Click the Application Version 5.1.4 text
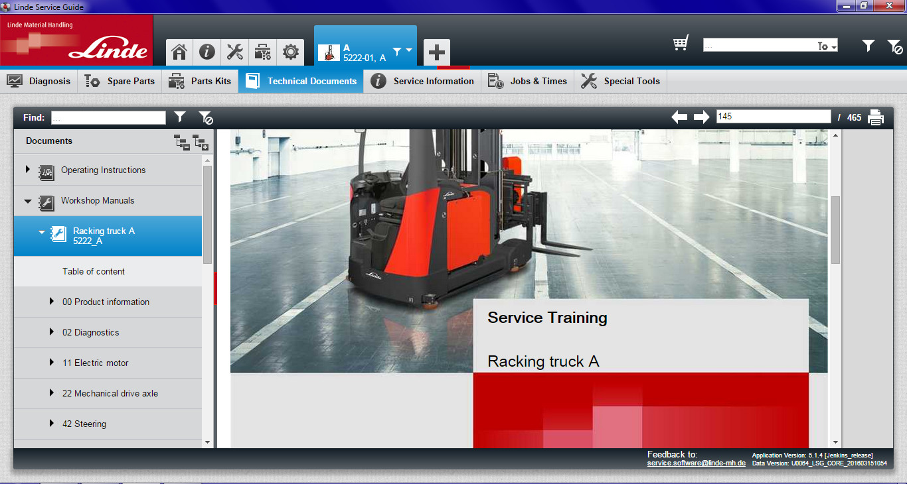 pyautogui.click(x=812, y=455)
